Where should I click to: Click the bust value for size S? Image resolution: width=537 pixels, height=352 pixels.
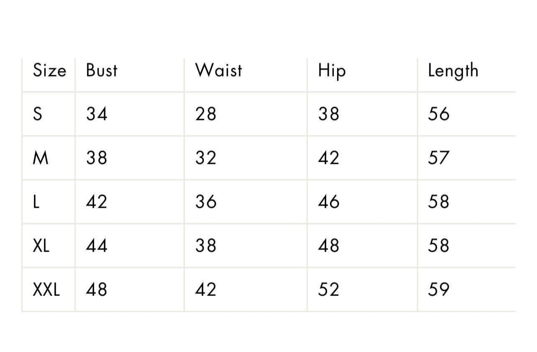click(x=97, y=114)
